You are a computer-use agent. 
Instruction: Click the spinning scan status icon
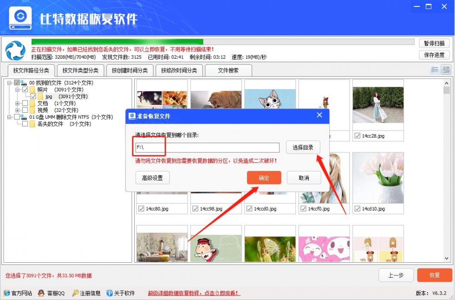click(15, 51)
